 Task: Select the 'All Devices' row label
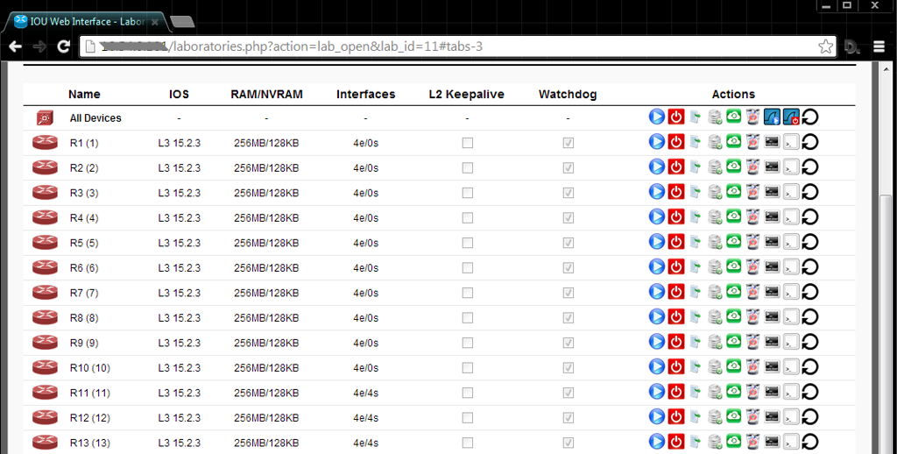(95, 118)
